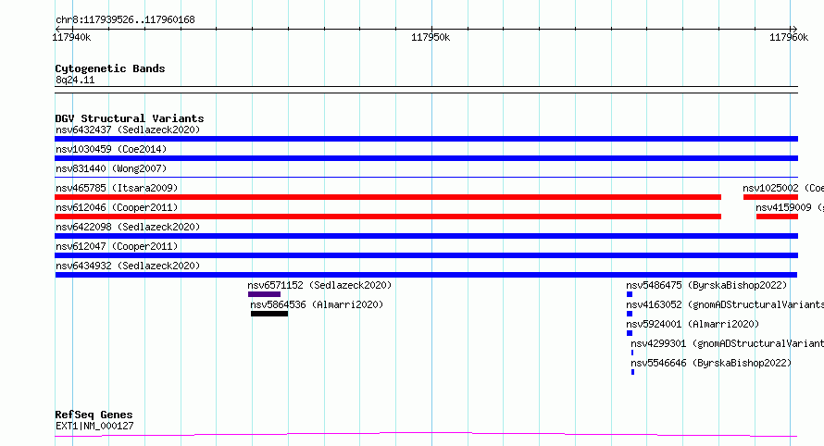Select the nsv5864536 (Almarri2020) label
This screenshot has width=824, height=446.
click(317, 304)
